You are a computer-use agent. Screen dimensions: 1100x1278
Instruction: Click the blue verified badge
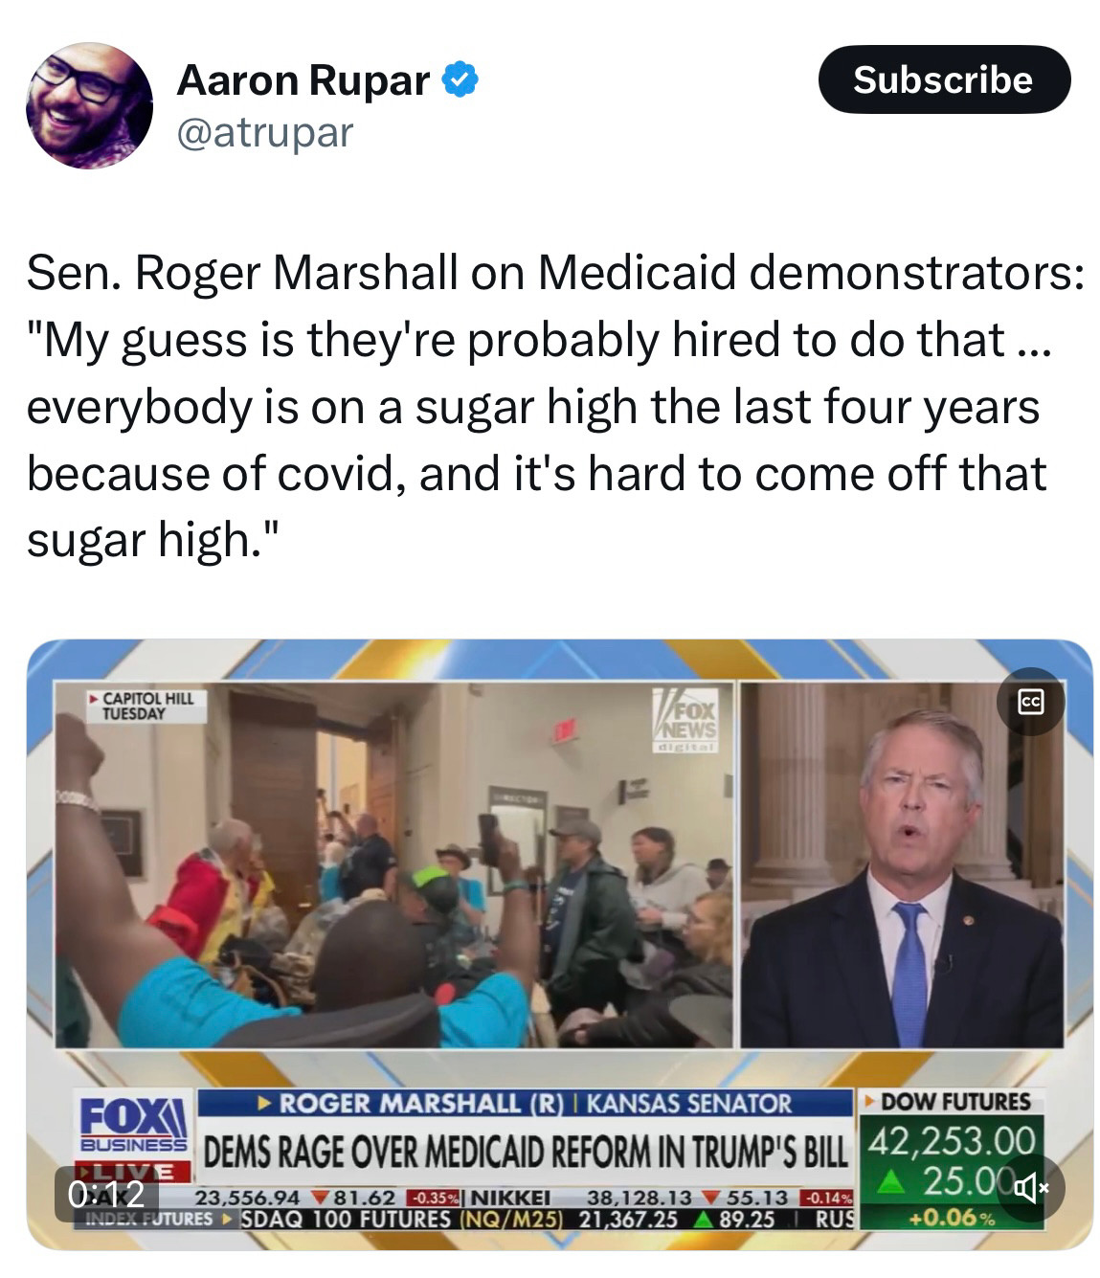coord(460,79)
